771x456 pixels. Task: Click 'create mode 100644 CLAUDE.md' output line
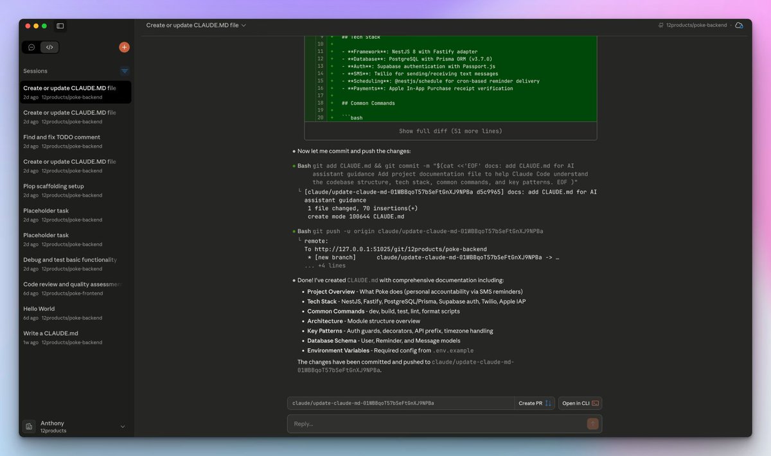355,216
